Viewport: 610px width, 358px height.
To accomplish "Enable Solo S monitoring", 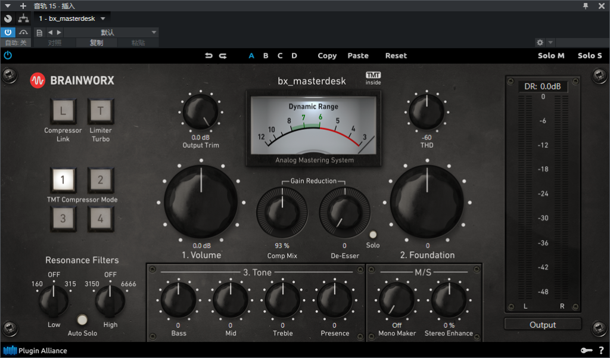I will (590, 55).
